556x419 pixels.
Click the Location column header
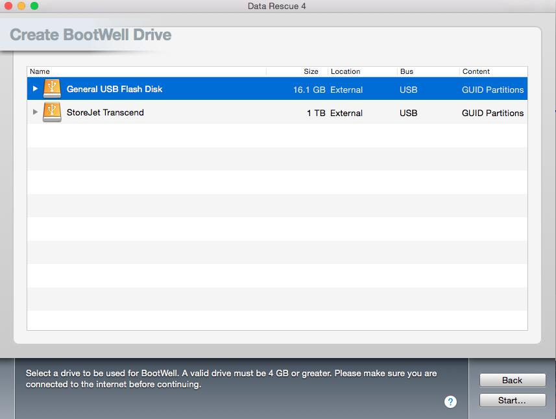(345, 71)
